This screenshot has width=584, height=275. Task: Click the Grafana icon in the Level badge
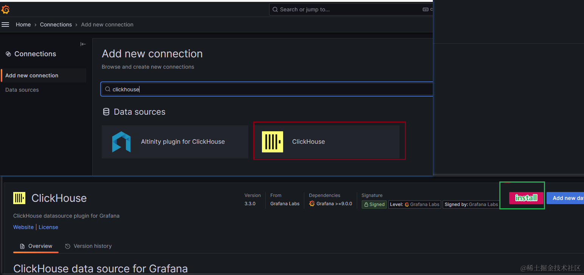[407, 204]
